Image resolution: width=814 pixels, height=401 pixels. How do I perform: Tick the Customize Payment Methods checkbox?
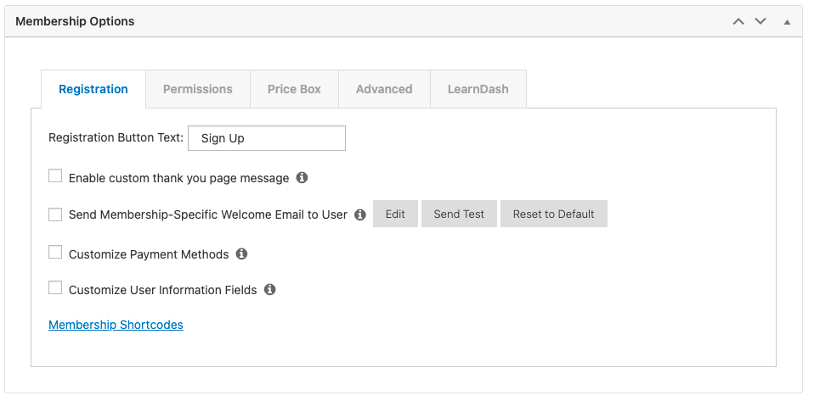click(55, 253)
